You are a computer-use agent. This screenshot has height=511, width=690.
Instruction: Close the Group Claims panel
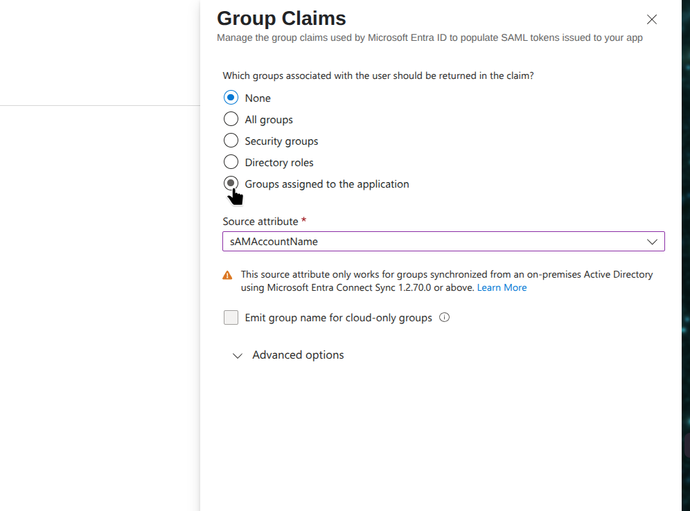[x=651, y=19]
